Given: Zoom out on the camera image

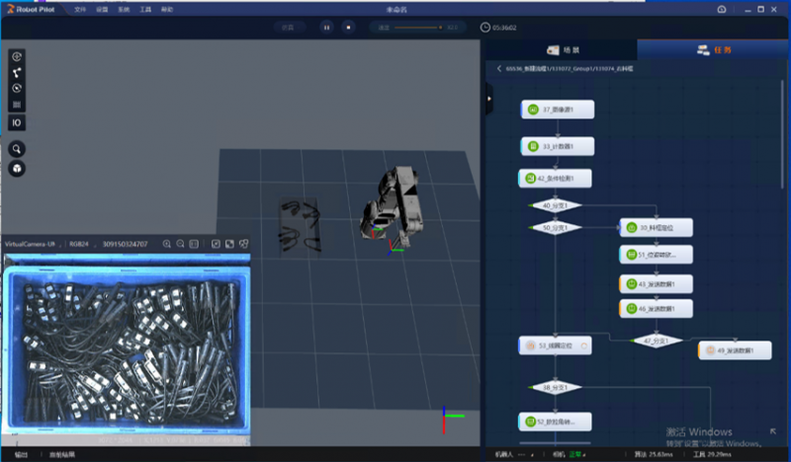Looking at the screenshot, I should 180,244.
